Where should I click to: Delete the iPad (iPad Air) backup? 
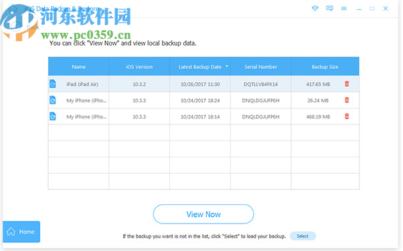pyautogui.click(x=347, y=84)
